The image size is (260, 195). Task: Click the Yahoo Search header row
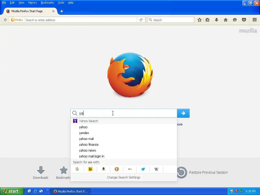[x=124, y=121]
